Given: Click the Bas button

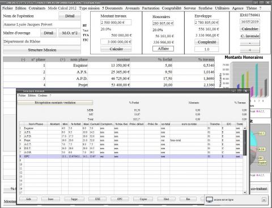Looking at the screenshot, I should [188, 199].
